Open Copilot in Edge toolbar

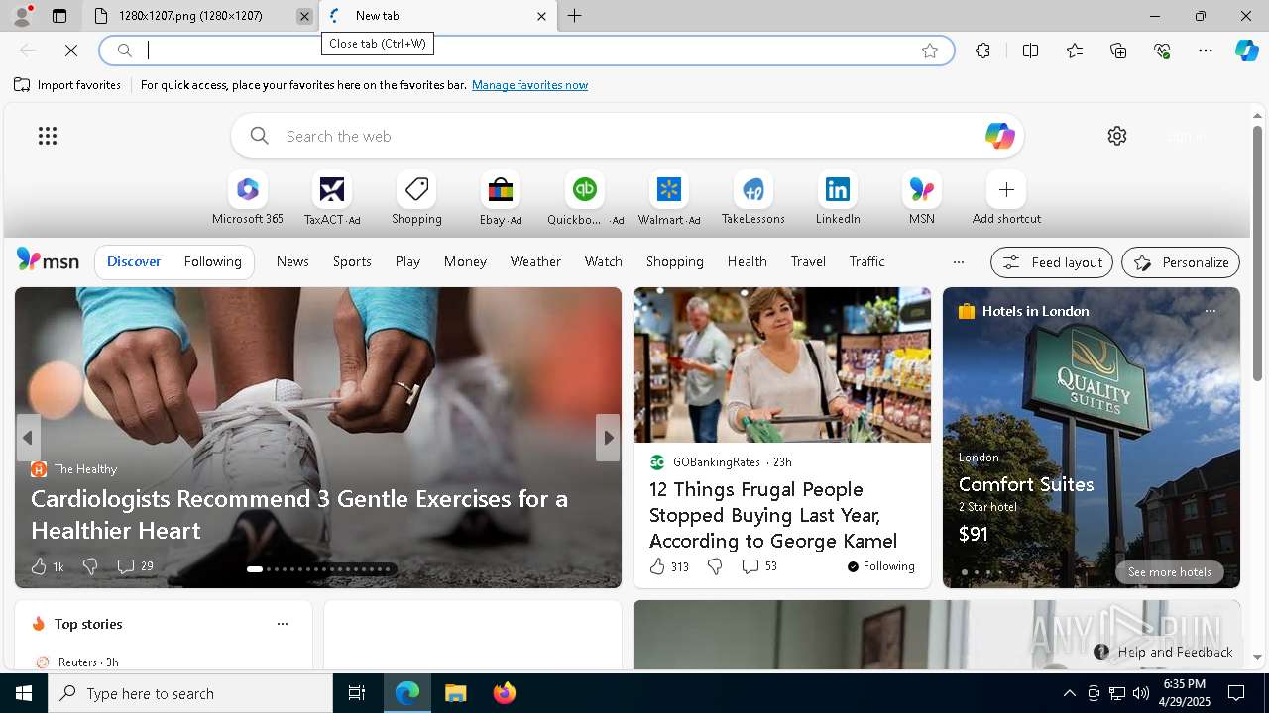pos(1246,51)
